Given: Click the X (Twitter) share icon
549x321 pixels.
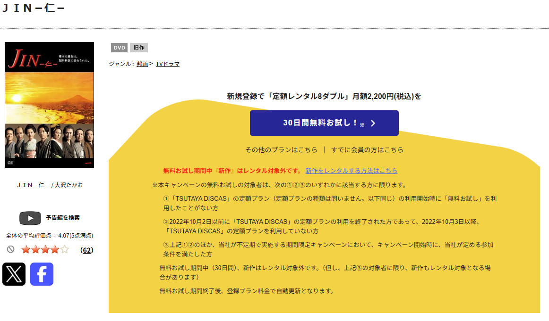Looking at the screenshot, I should coord(14,274).
